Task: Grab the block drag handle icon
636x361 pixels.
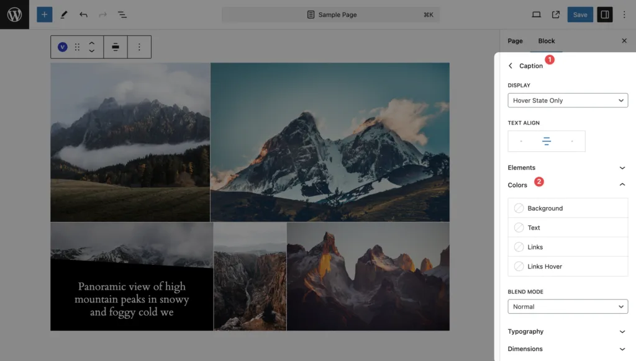Action: point(77,47)
